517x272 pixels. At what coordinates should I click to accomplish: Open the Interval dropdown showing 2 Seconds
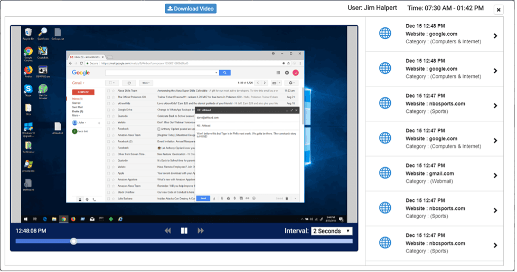tap(331, 231)
